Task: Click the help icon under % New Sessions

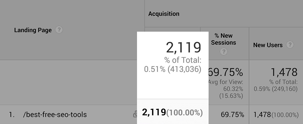Action: 223,52
